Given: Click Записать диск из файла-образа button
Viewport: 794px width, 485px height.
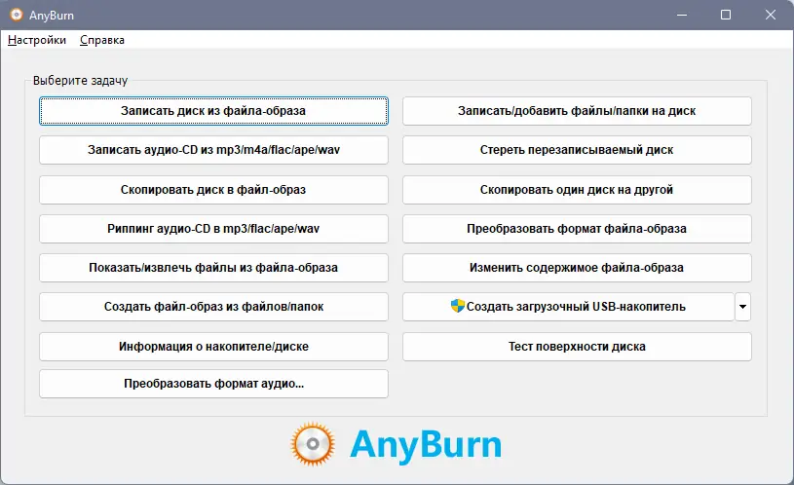Looking at the screenshot, I should click(x=213, y=111).
